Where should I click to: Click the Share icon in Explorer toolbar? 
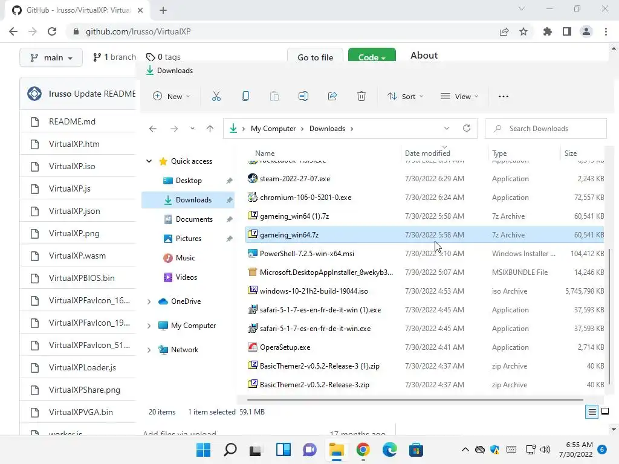click(x=332, y=96)
